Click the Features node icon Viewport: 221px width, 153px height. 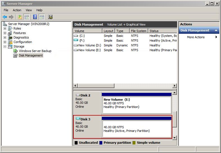click(x=10, y=33)
